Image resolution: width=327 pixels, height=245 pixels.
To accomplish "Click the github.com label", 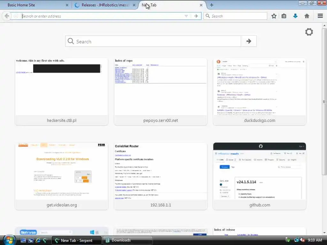I will [x=260, y=205].
